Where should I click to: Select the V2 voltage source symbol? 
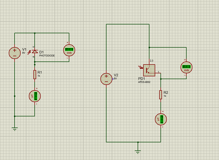[x=106, y=79]
